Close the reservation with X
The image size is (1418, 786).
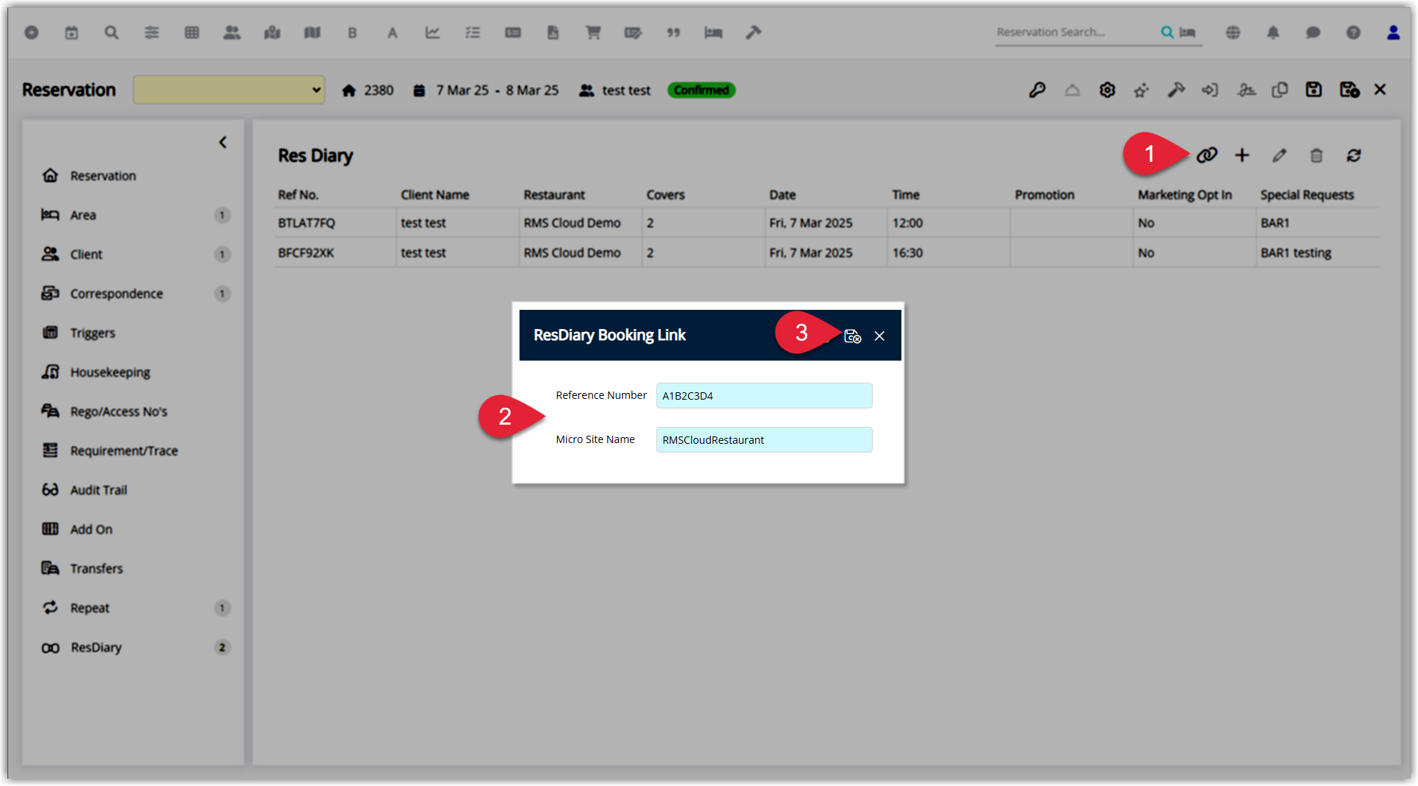[x=1380, y=90]
